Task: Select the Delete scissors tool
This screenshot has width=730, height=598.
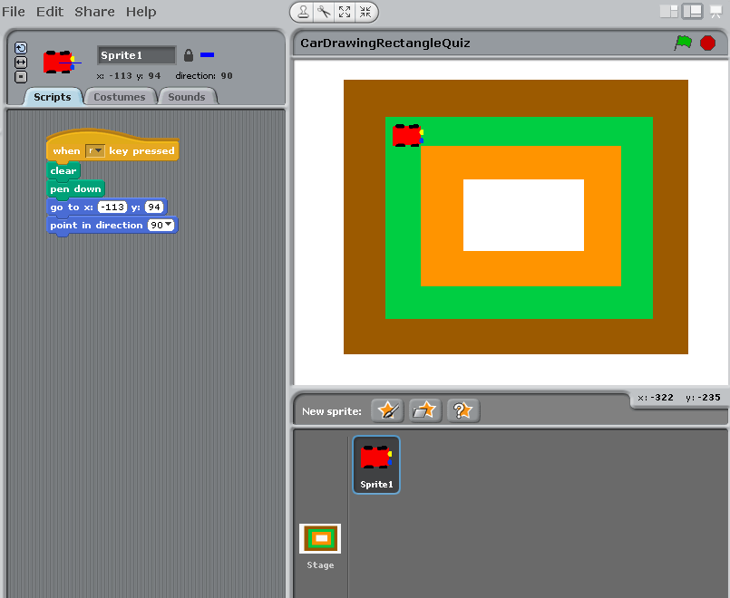Action: click(324, 12)
